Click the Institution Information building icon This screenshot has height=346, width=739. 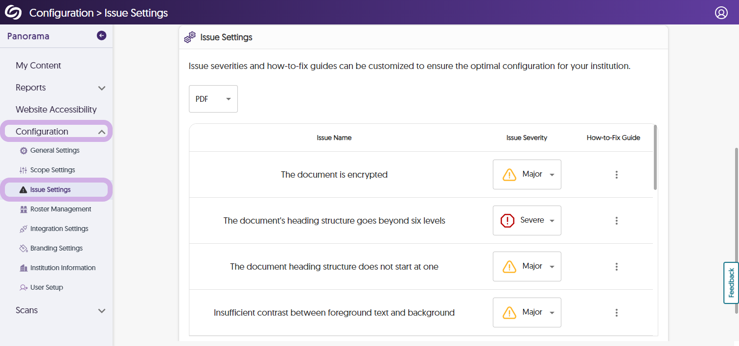(x=23, y=268)
